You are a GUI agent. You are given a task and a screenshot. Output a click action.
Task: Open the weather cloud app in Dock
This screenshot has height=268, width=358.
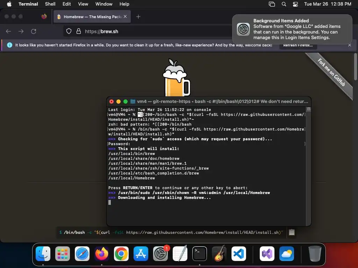pyautogui.click(x=287, y=254)
